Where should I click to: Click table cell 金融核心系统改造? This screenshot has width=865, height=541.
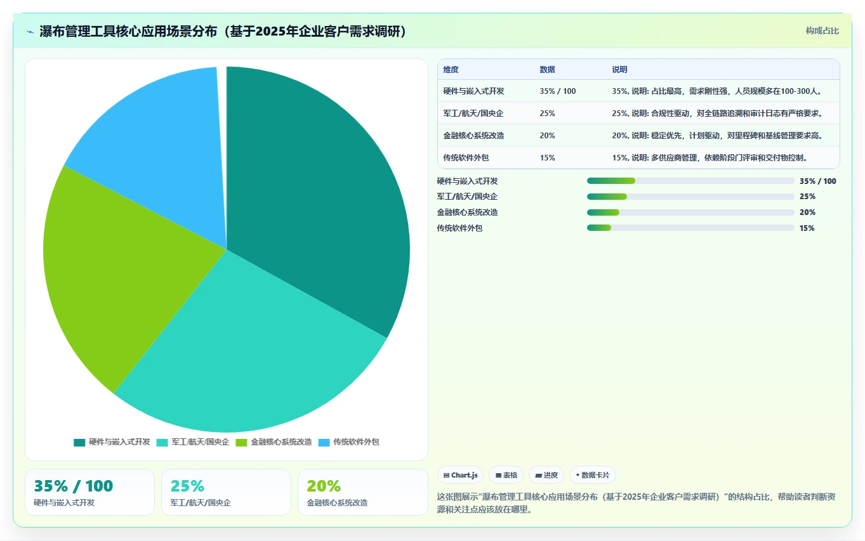[473, 136]
